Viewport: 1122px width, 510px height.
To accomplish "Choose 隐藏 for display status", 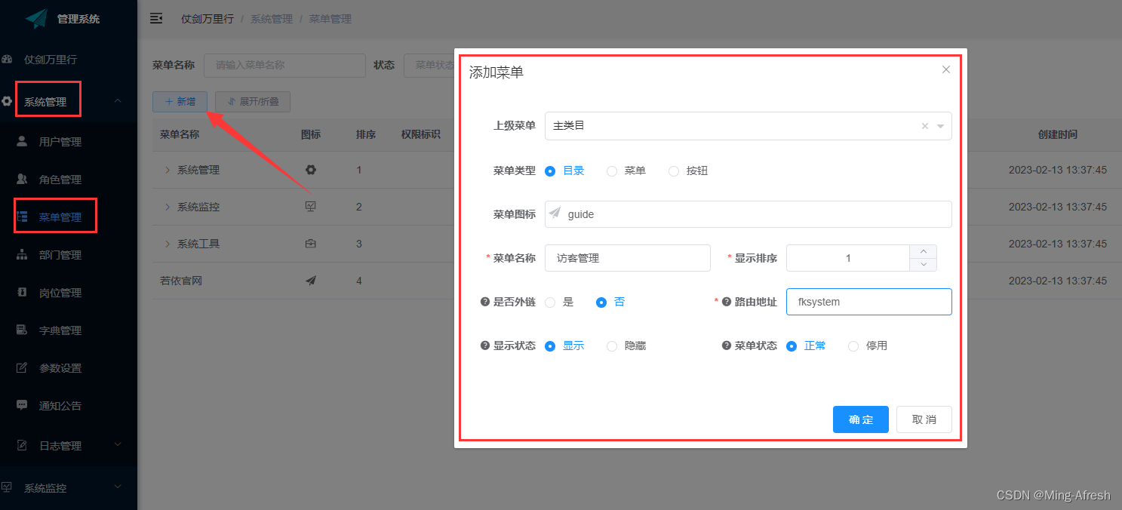I will pos(612,346).
